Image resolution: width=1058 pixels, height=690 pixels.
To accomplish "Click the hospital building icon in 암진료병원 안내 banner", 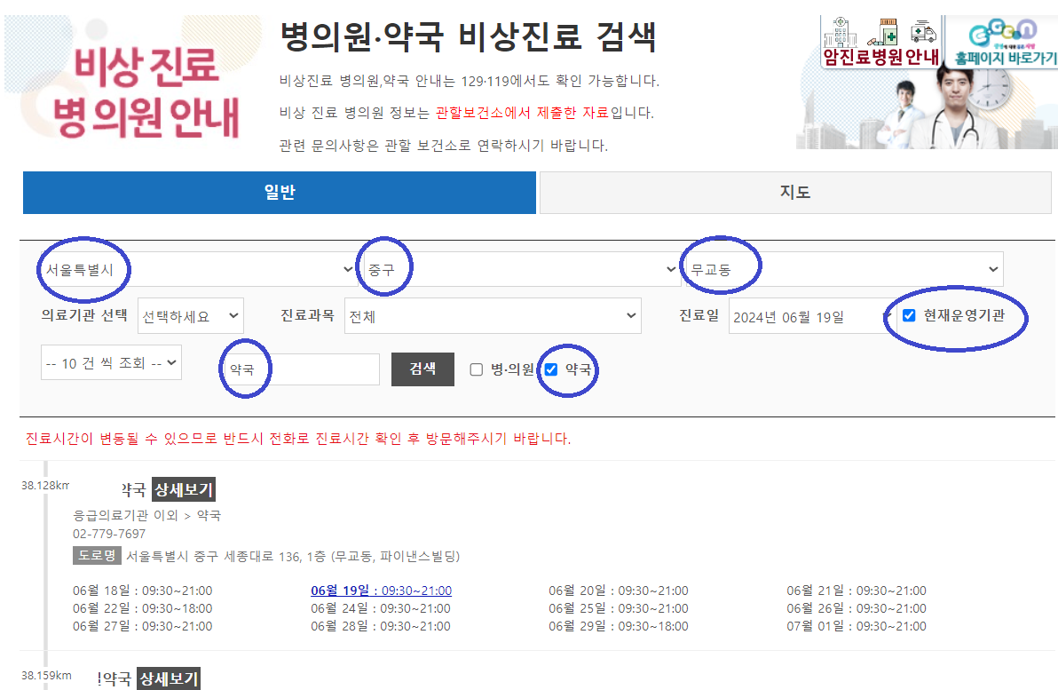I will pos(840,33).
